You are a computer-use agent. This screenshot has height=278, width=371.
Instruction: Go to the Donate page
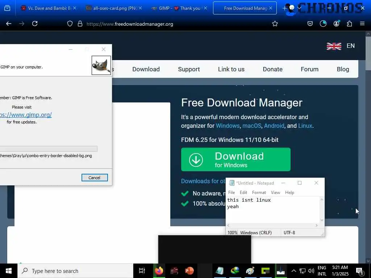click(x=272, y=69)
